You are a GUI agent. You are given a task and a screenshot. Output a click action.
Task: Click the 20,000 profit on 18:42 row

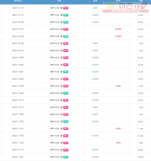pos(95,65)
